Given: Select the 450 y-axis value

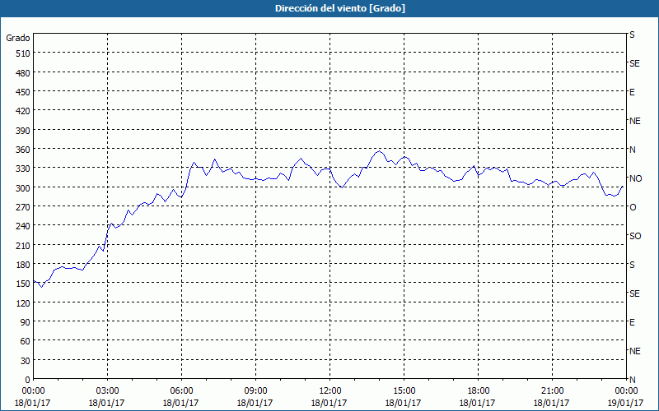Looking at the screenshot, I should [24, 92].
